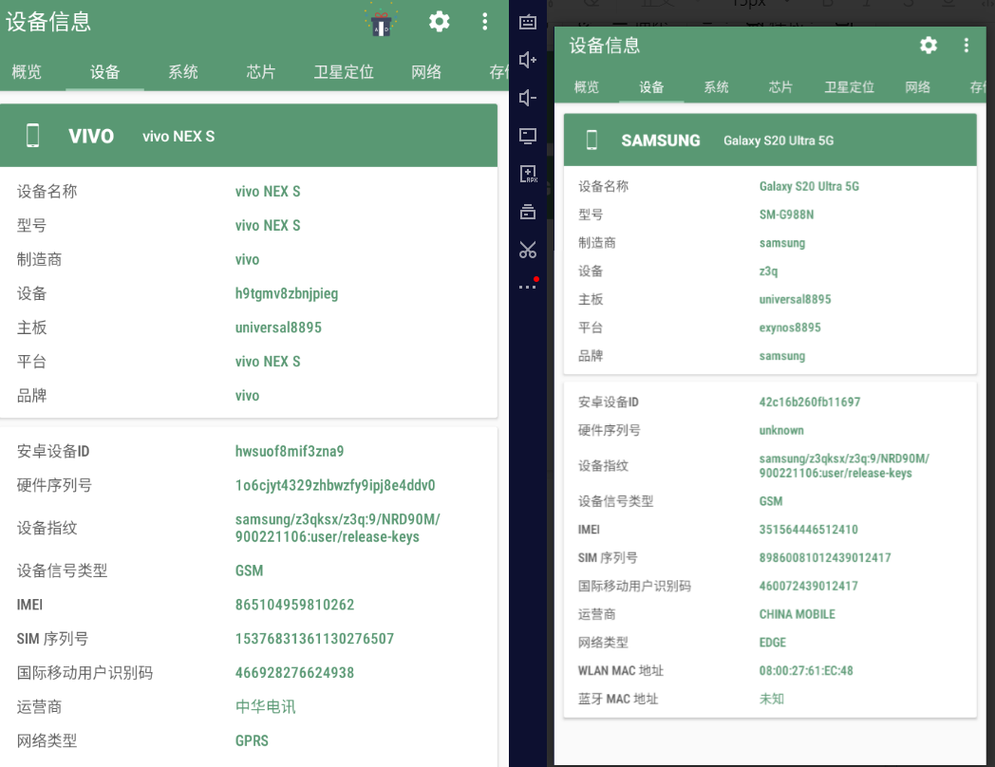995x767 pixels.
Task: Open 卫星定位 tab in left app
Action: pos(344,72)
